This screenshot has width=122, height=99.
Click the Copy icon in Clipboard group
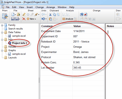pos(54,15)
